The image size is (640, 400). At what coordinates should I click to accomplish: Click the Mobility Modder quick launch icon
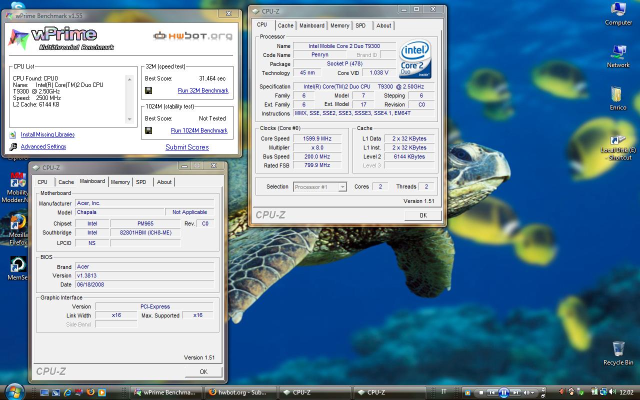79,392
